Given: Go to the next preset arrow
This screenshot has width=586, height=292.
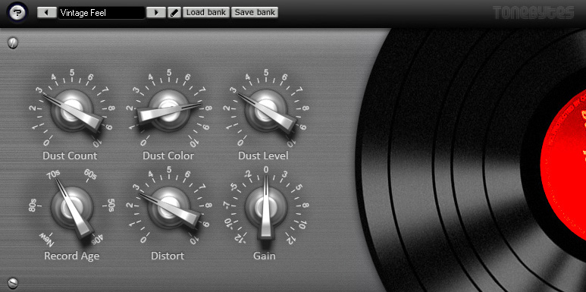Looking at the screenshot, I should point(156,12).
